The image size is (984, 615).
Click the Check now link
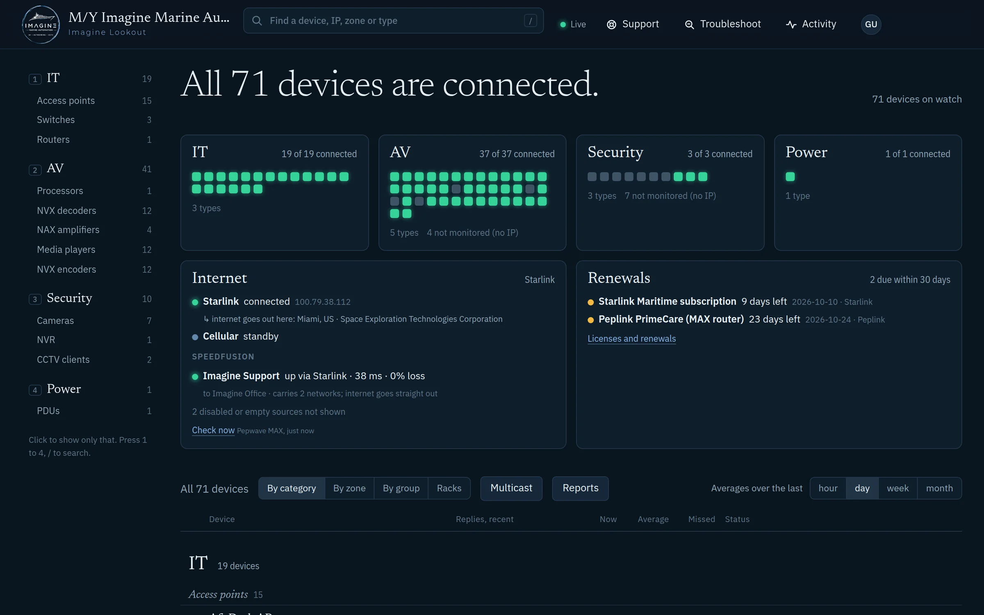213,430
